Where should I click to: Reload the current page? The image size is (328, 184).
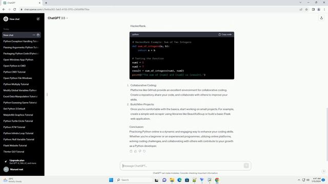coord(15,9)
